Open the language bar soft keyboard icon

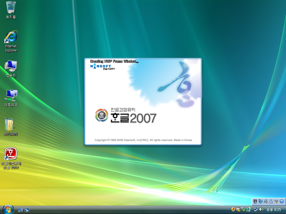(x=271, y=201)
